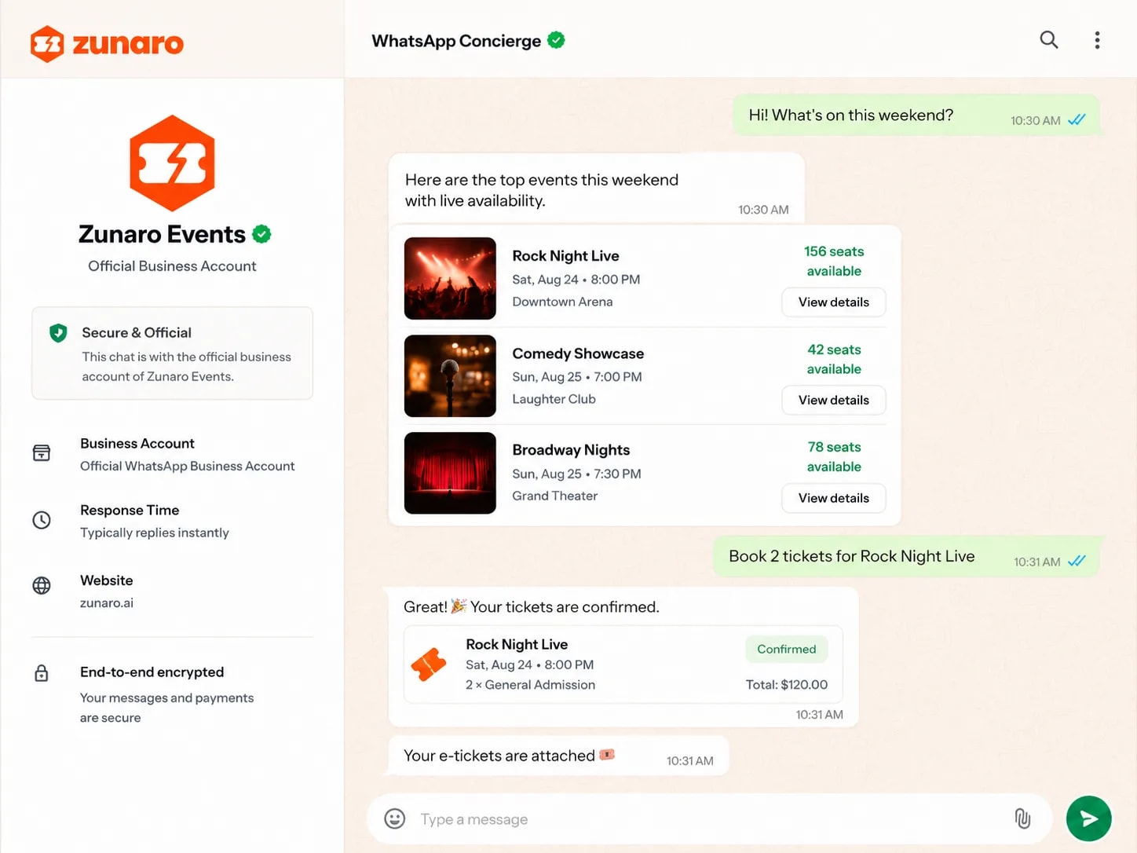
Task: Click the Zunaro logo in the top-left
Action: click(107, 43)
